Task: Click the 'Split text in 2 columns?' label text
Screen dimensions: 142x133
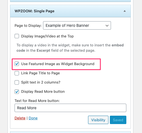Action: tap(41, 82)
